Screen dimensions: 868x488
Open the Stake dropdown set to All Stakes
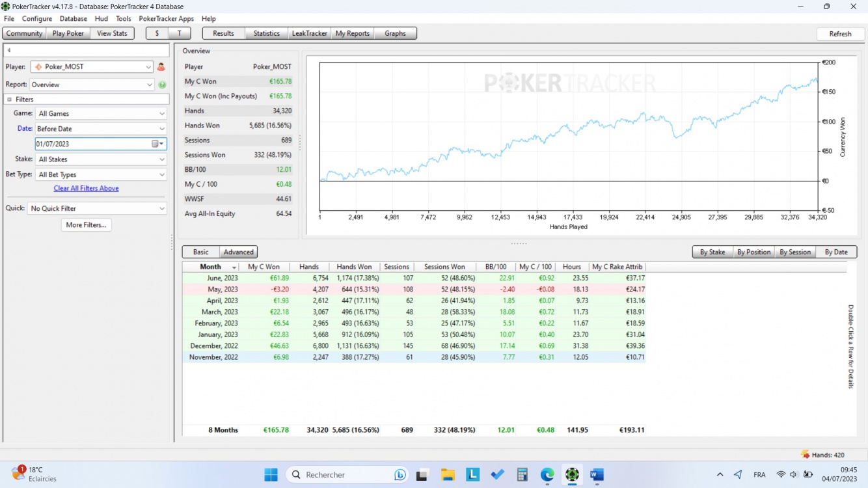point(101,159)
